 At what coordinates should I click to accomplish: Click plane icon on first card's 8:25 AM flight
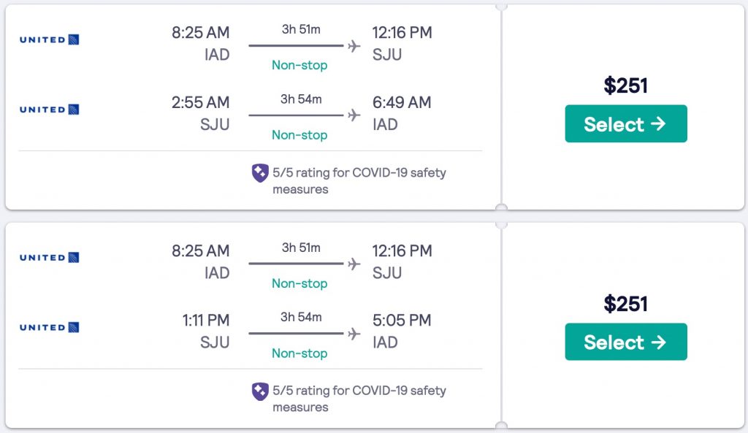(354, 46)
